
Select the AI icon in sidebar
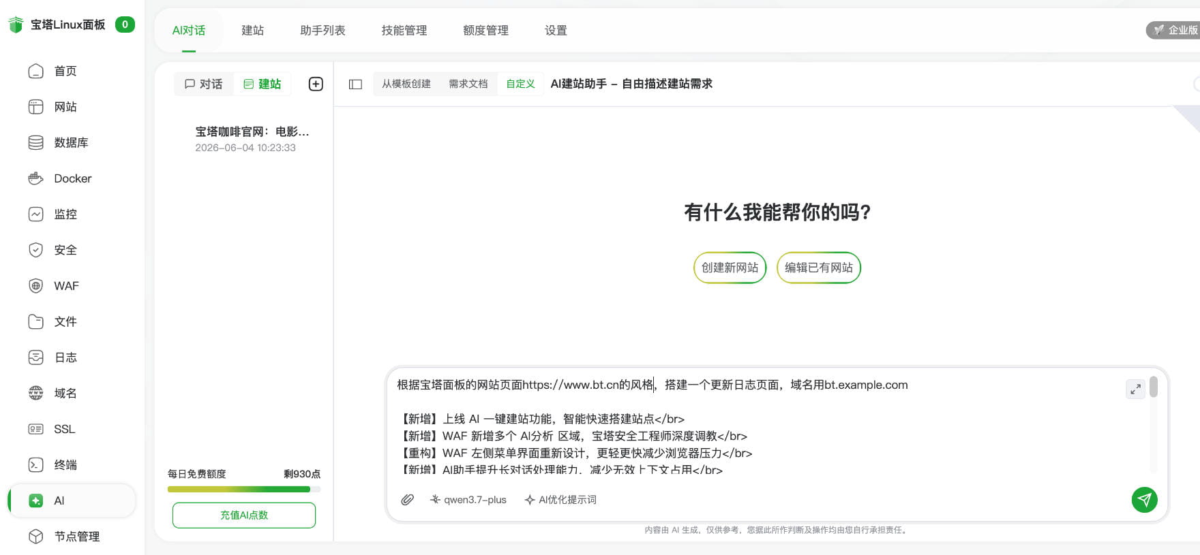pos(36,501)
